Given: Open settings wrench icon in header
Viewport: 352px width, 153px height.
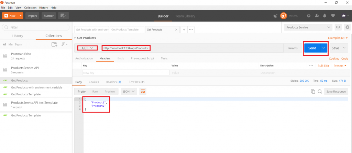Looking at the screenshot, I should pyautogui.click(x=317, y=16).
